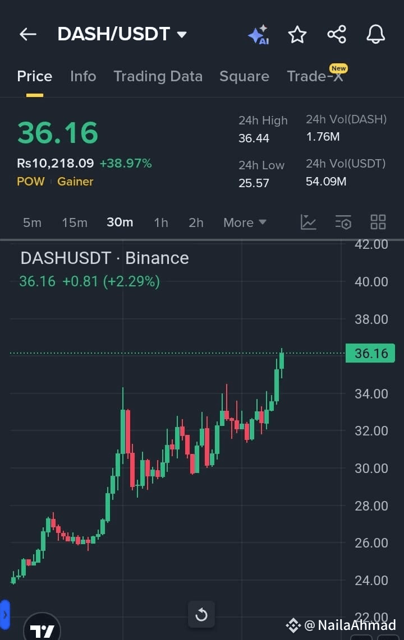Open the grid layout icon
This screenshot has height=640, width=404.
378,222
